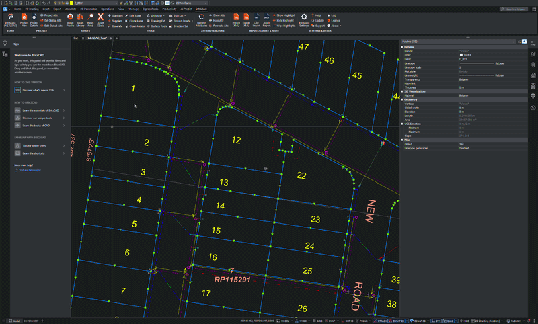Click the Recreate Attr. tool
The image size is (538, 324).
(219, 26)
